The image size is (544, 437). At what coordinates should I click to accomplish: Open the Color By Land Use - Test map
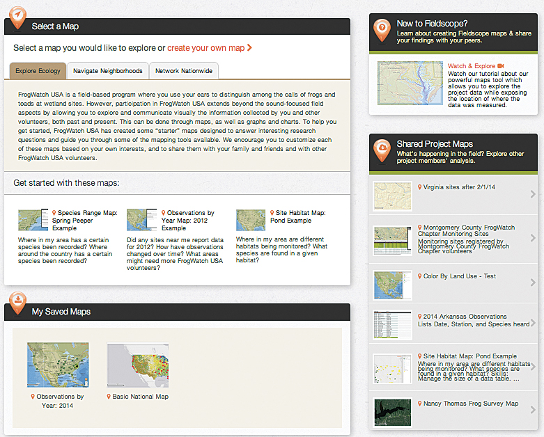[459, 276]
